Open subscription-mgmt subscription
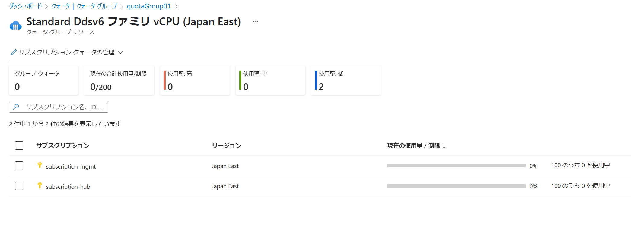The image size is (631, 230). tap(71, 166)
